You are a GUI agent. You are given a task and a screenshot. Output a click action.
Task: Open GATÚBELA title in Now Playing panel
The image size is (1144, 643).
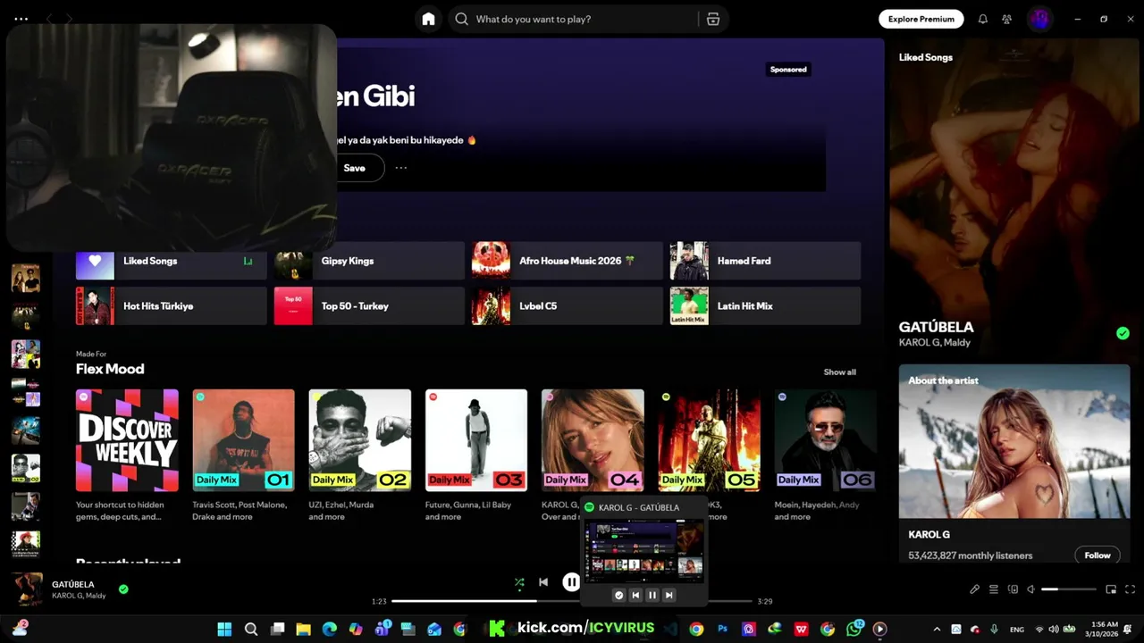point(936,327)
